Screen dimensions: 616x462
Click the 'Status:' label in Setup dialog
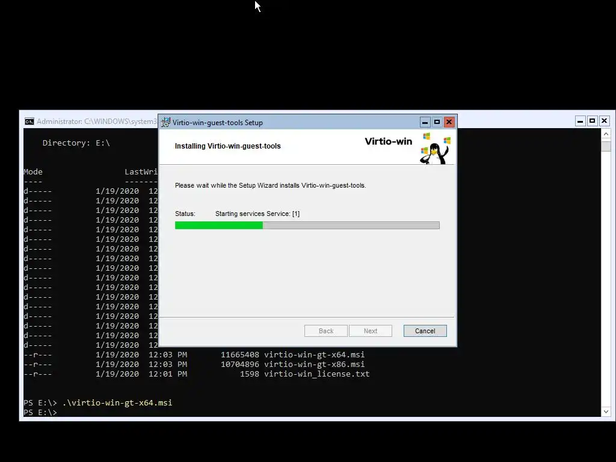click(185, 214)
